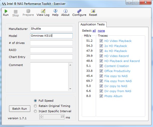Click the Reset toolbar icon
The image size is (153, 127).
(x=93, y=11)
